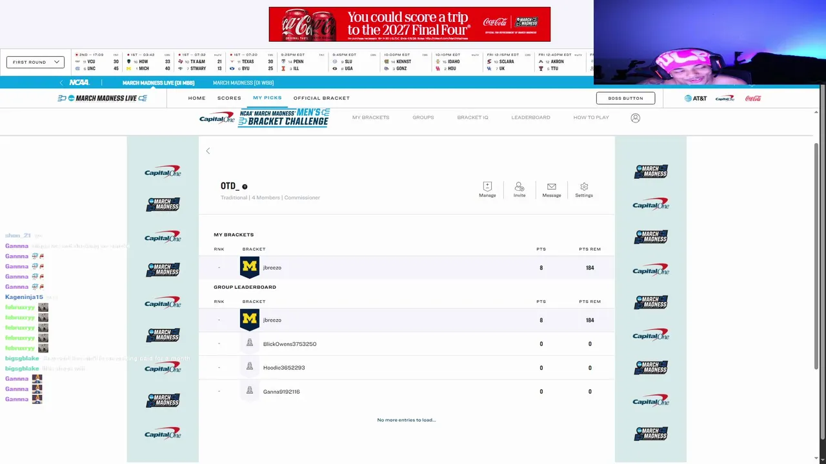826x464 pixels.
Task: Open the First Round dropdown
Action: tap(35, 62)
